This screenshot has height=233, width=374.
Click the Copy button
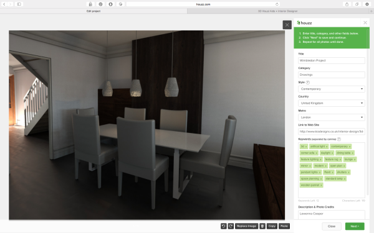(x=272, y=226)
